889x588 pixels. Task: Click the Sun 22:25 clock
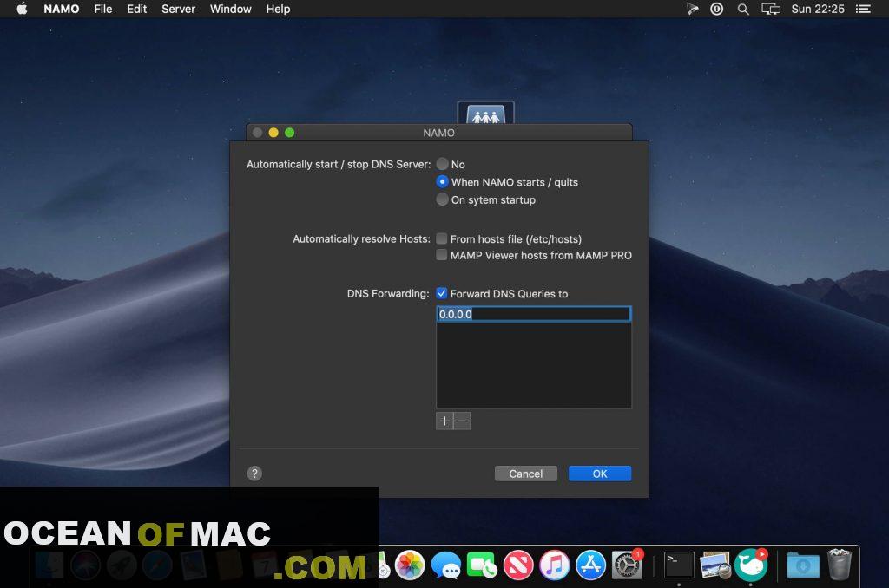point(818,9)
